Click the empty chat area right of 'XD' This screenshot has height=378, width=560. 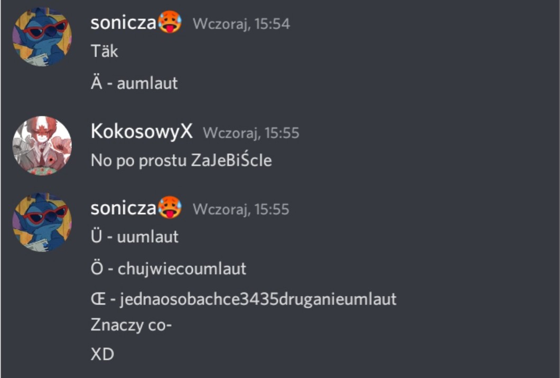click(335, 354)
